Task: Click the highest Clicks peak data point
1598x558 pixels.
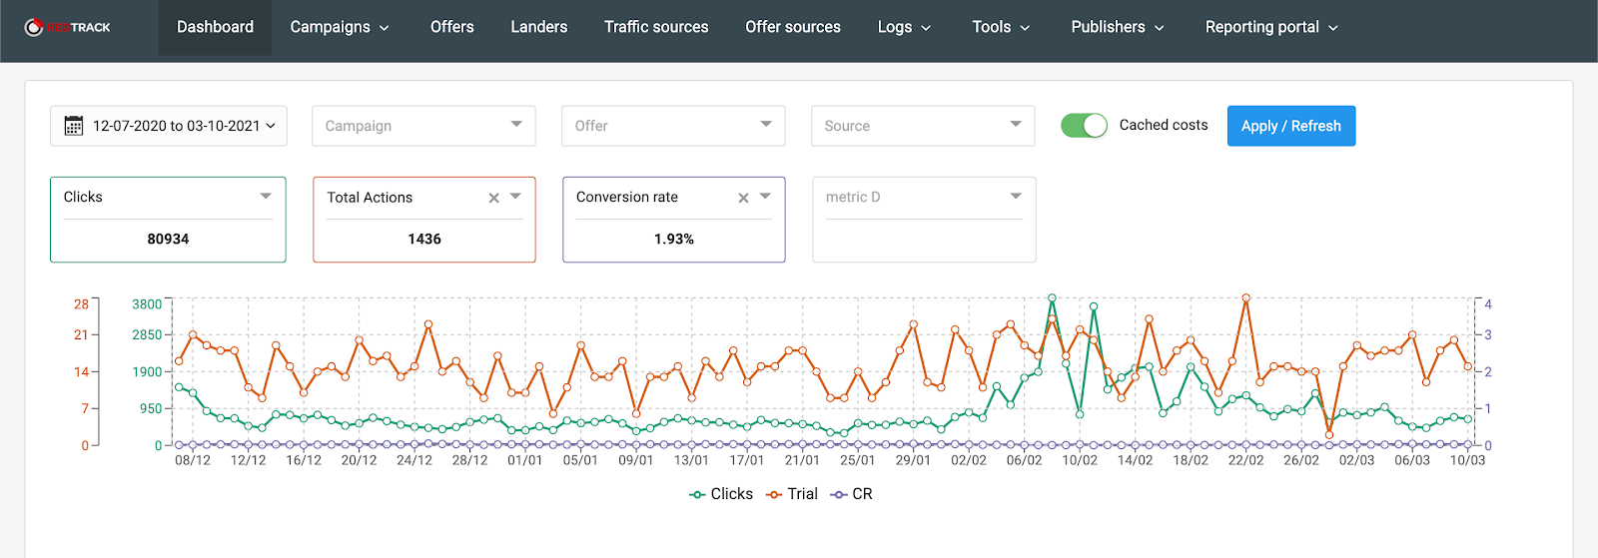Action: pyautogui.click(x=1052, y=297)
